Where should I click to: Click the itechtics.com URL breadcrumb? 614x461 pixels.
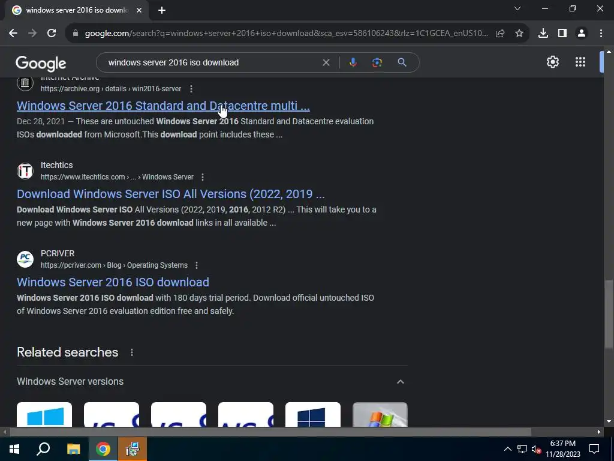point(117,177)
